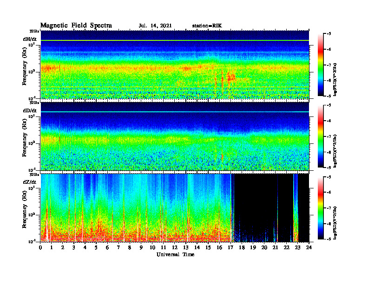This screenshot has width=368, height=284.
Task: Click the yellow horizontal line in dH/dt spectrogram
Action: (175, 40)
